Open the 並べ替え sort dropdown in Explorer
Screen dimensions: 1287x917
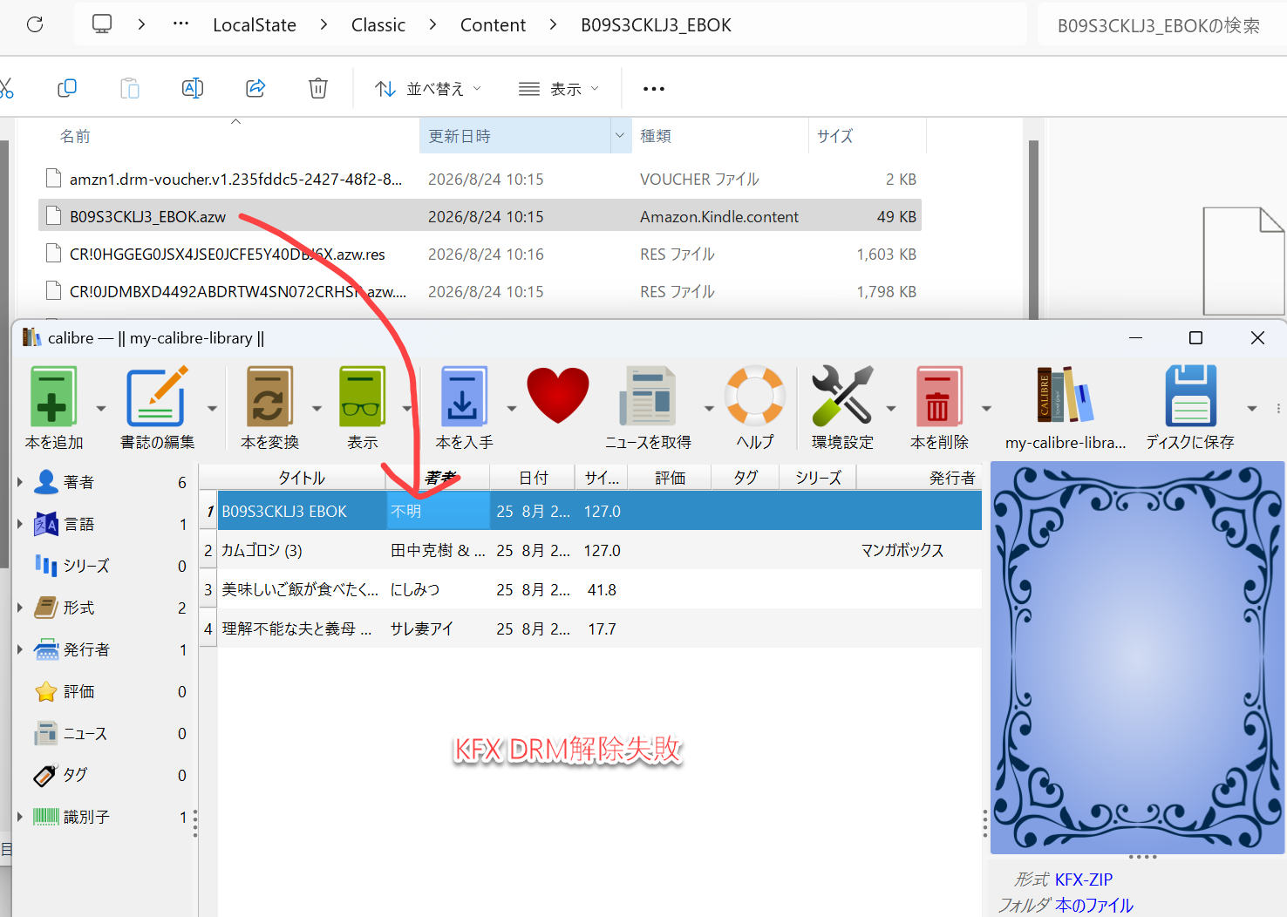click(x=428, y=89)
